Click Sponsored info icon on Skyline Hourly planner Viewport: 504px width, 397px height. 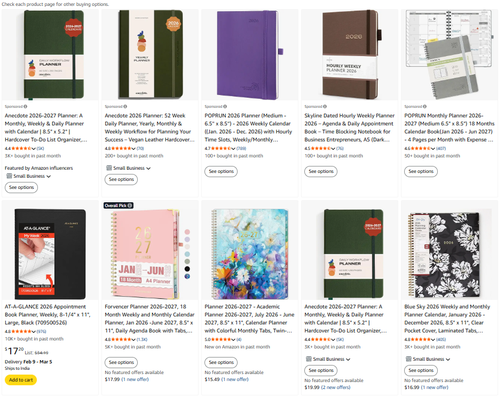325,107
